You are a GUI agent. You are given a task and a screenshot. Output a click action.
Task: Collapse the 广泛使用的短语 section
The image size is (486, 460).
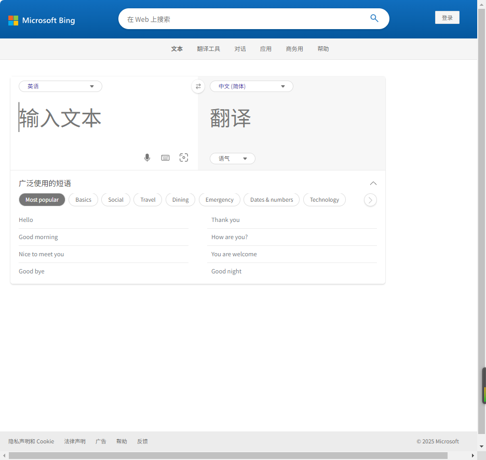click(x=373, y=183)
